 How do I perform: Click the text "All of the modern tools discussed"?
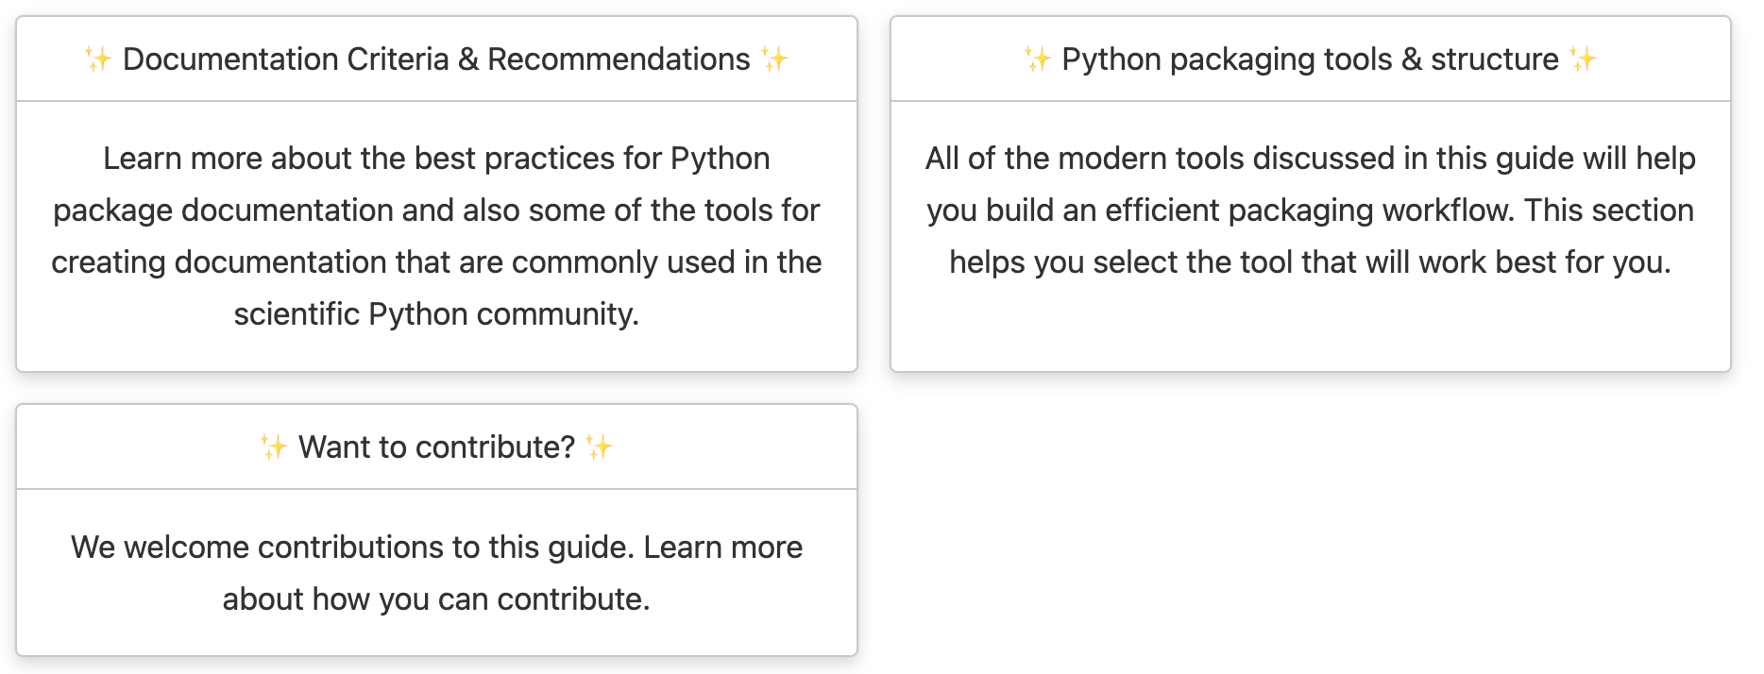pos(1160,159)
